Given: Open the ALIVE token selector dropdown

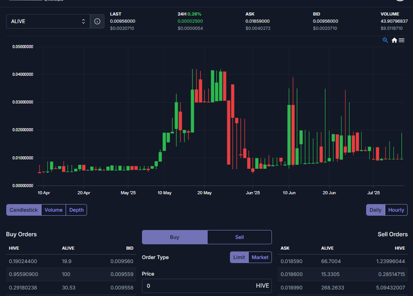Looking at the screenshot, I should coord(48,22).
